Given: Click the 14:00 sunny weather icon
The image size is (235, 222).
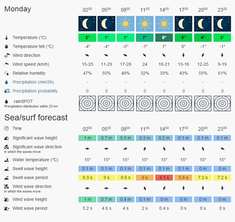Looking at the screenshot, I should click(164, 23).
